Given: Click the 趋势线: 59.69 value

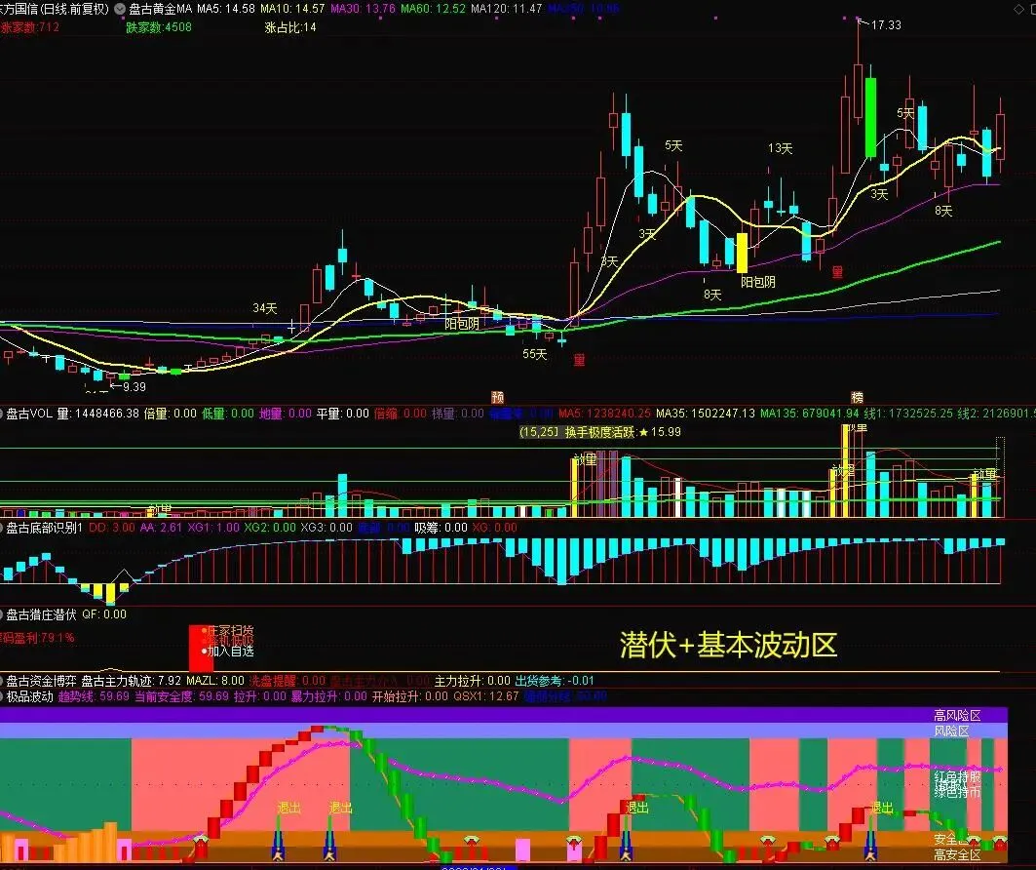Looking at the screenshot, I should pyautogui.click(x=94, y=696).
